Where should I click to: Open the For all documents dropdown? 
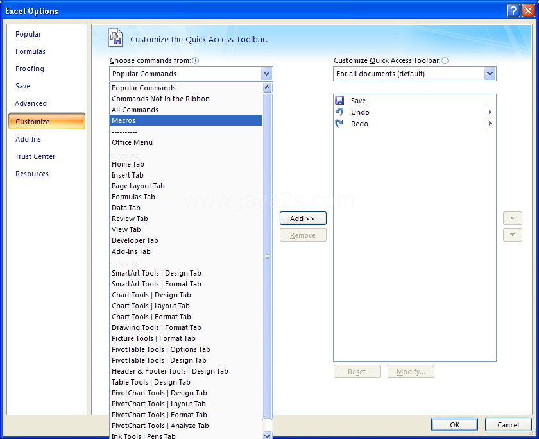(x=490, y=74)
